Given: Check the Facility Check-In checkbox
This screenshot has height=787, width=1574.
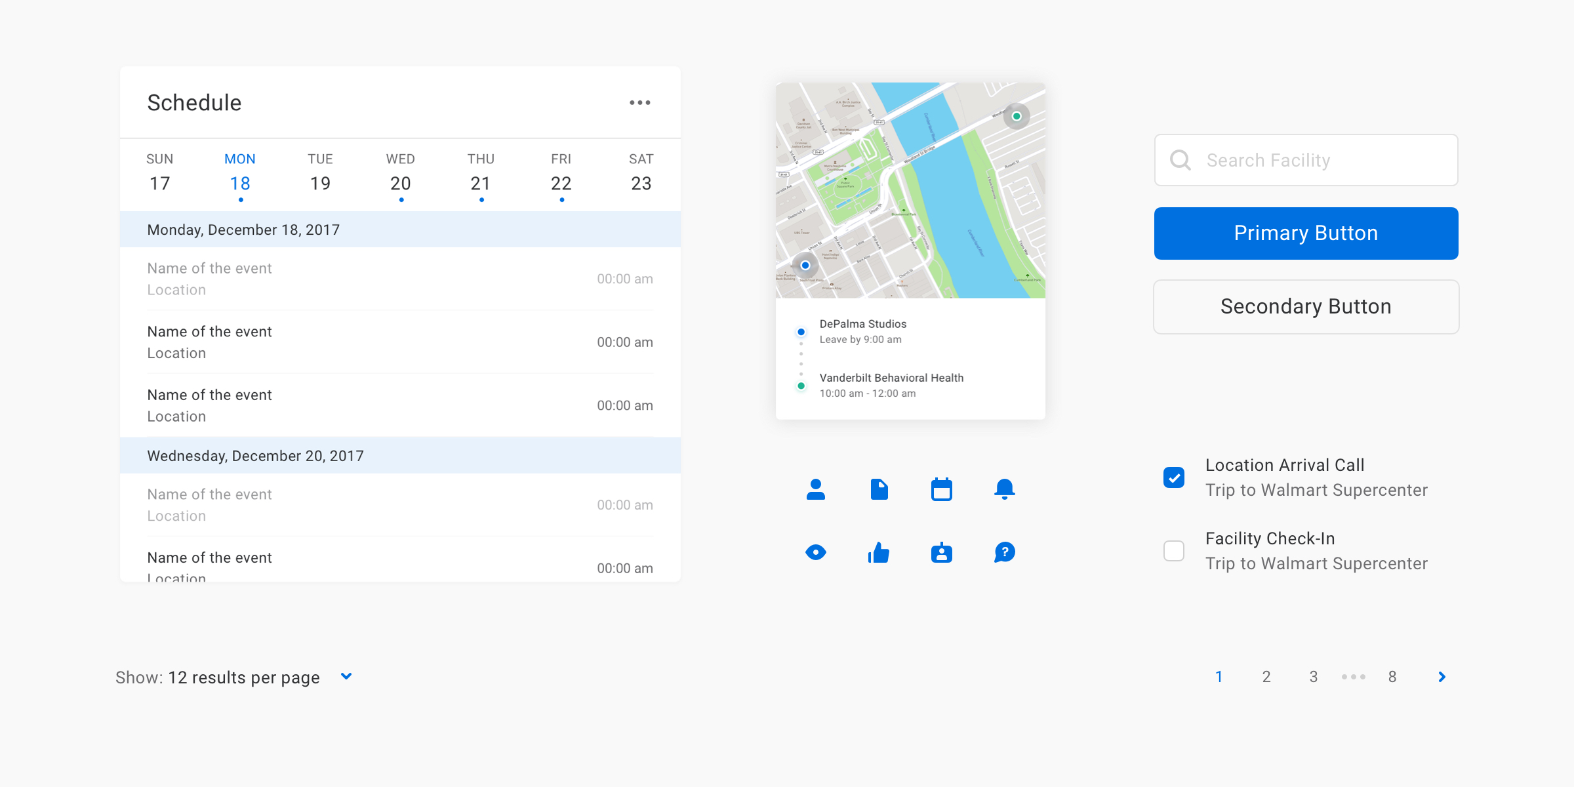Looking at the screenshot, I should [x=1173, y=551].
